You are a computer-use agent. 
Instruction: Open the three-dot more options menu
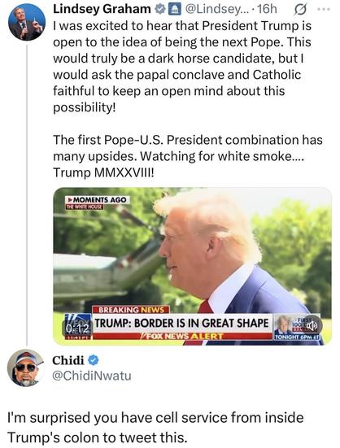click(x=324, y=10)
